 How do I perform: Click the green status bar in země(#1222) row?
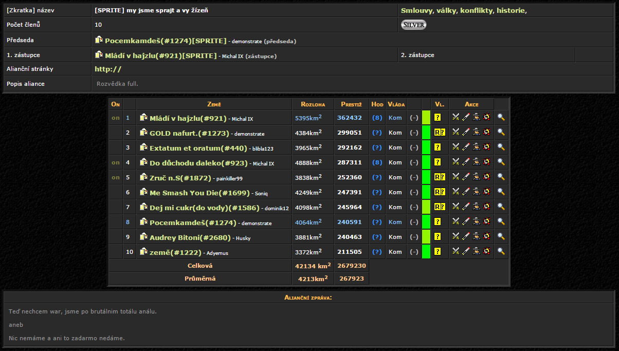tap(426, 251)
